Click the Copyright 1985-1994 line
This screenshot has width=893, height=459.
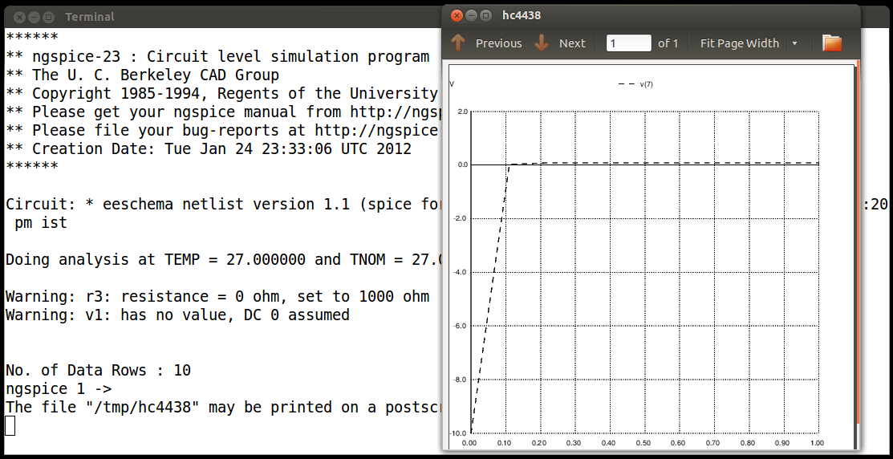pos(224,93)
